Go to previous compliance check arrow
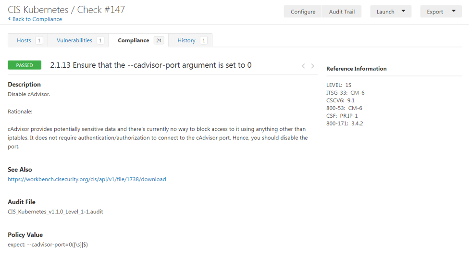The image size is (469, 259). pos(303,66)
